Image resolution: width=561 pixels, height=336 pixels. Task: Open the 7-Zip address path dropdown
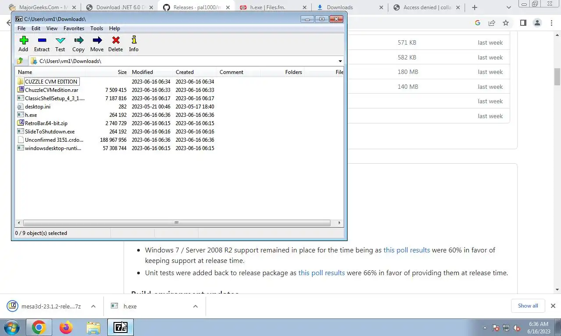click(x=340, y=61)
